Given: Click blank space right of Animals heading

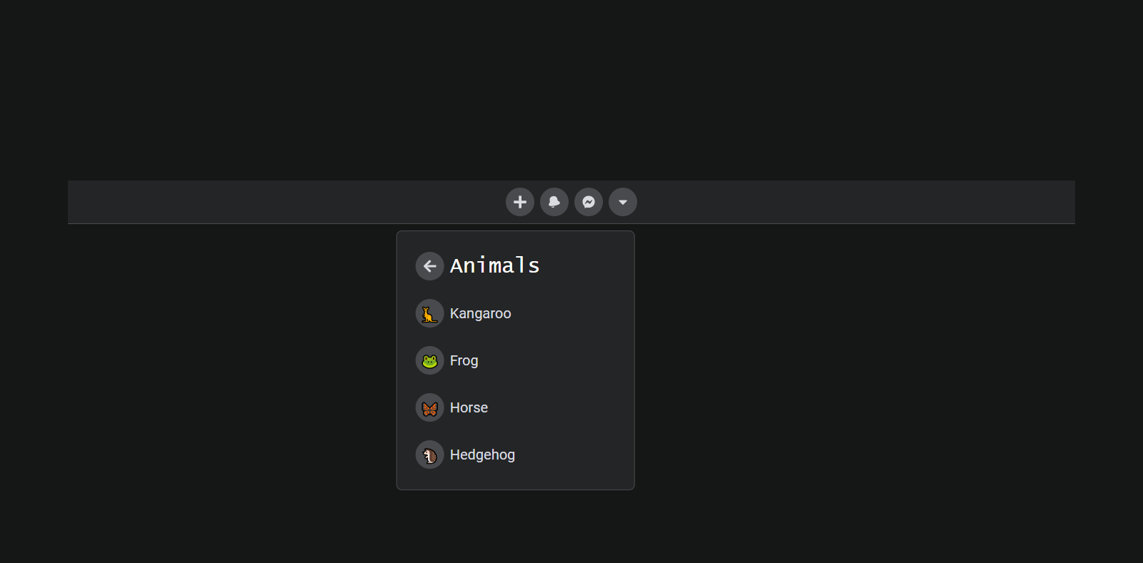Looking at the screenshot, I should 586,265.
